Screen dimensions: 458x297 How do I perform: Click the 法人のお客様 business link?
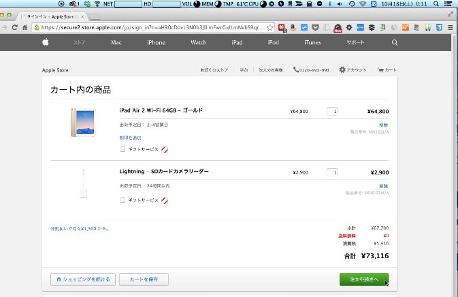pyautogui.click(x=270, y=70)
